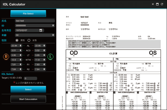Click the CVD 12.00 mm value
167x110 pixels.
151,39
